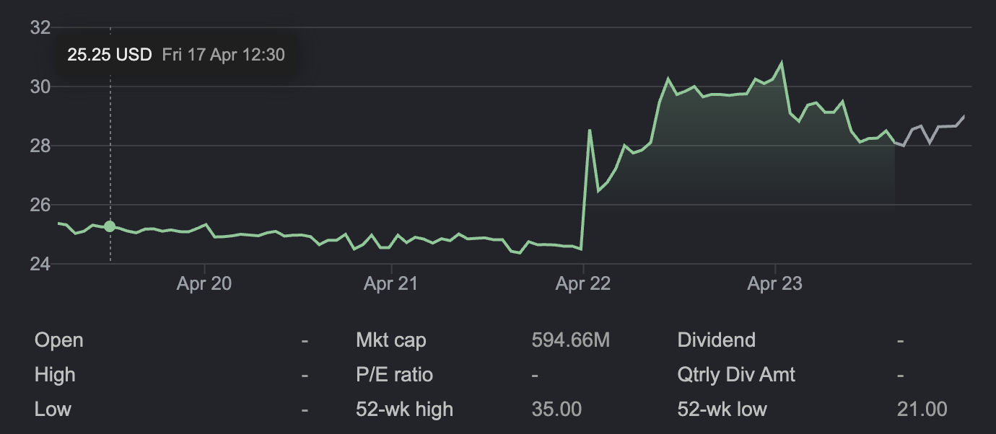Select the Apr 20 date label on the axis

tap(204, 284)
